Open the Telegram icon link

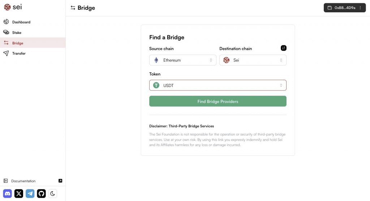[30, 193]
